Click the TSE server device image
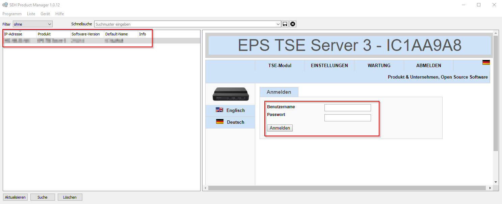 coord(230,94)
